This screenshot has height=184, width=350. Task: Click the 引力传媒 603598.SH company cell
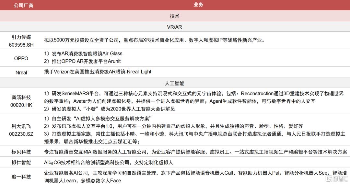point(21,40)
